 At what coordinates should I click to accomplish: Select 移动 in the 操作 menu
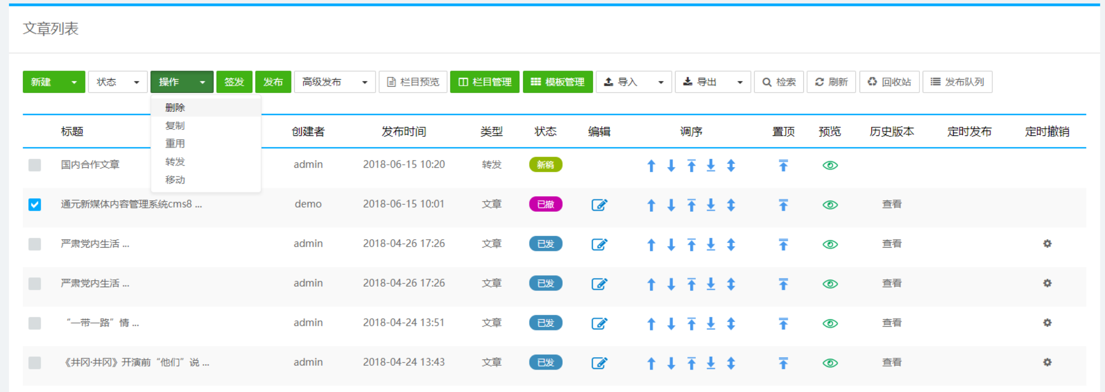coord(175,180)
